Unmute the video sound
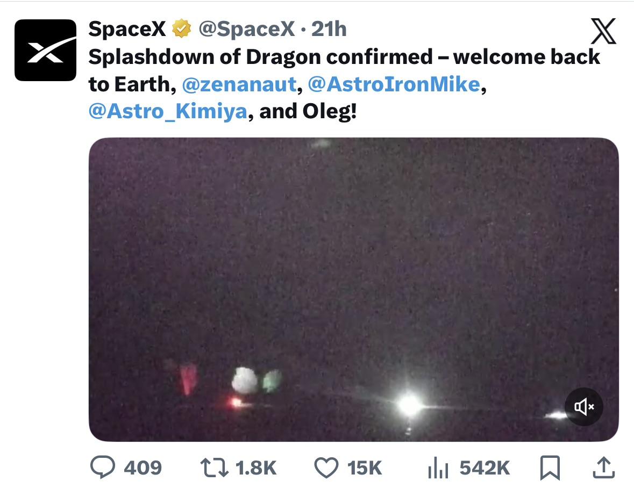The image size is (634, 496). [x=584, y=407]
